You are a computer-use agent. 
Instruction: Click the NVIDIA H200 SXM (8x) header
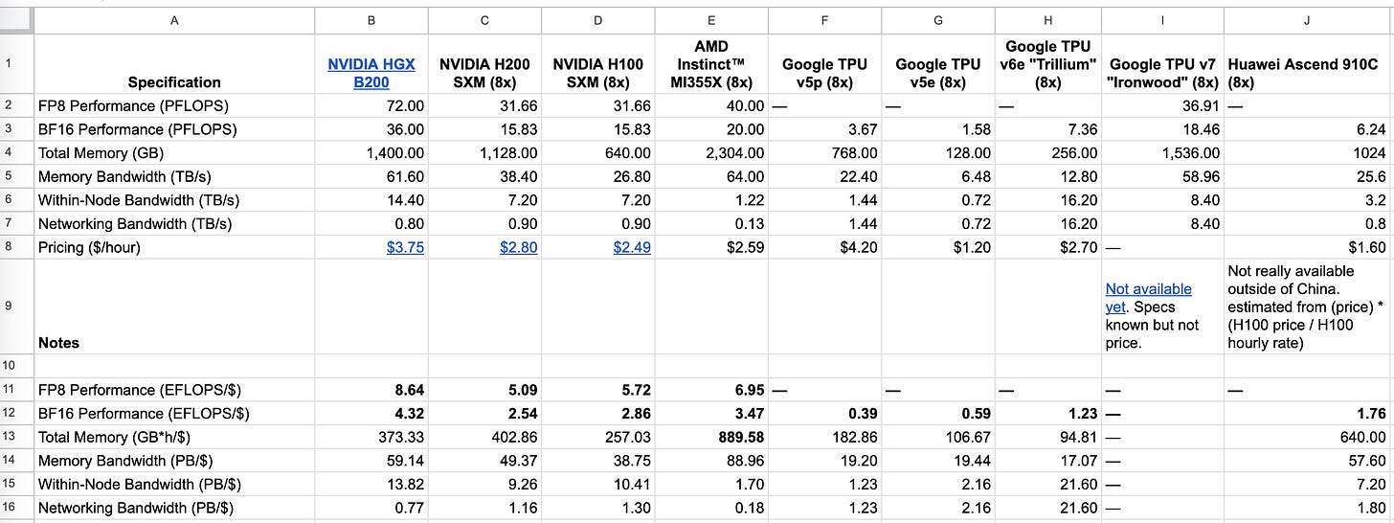tap(484, 64)
